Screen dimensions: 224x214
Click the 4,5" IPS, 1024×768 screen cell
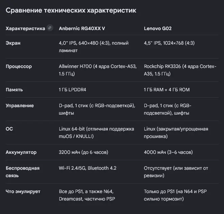(x=169, y=43)
